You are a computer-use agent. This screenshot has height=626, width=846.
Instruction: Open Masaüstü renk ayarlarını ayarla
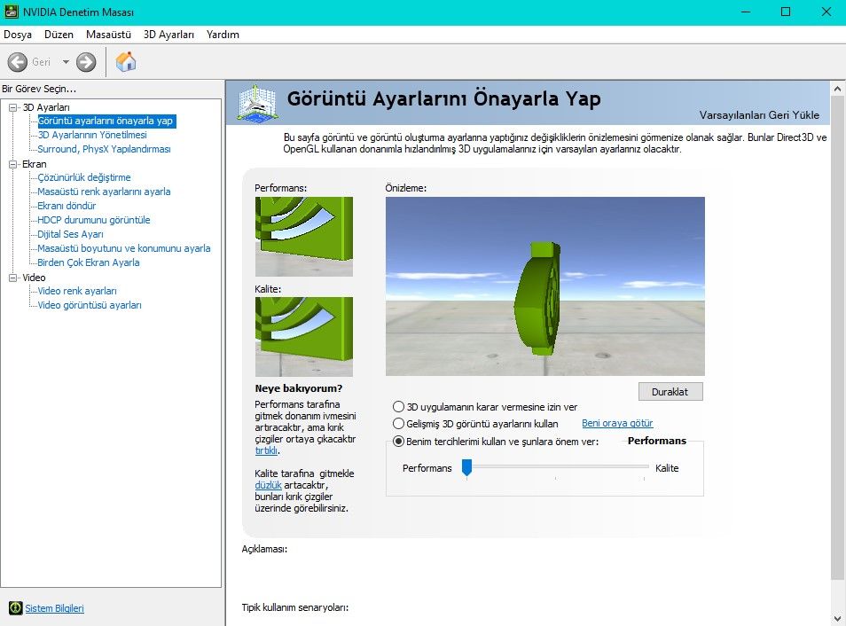[104, 192]
